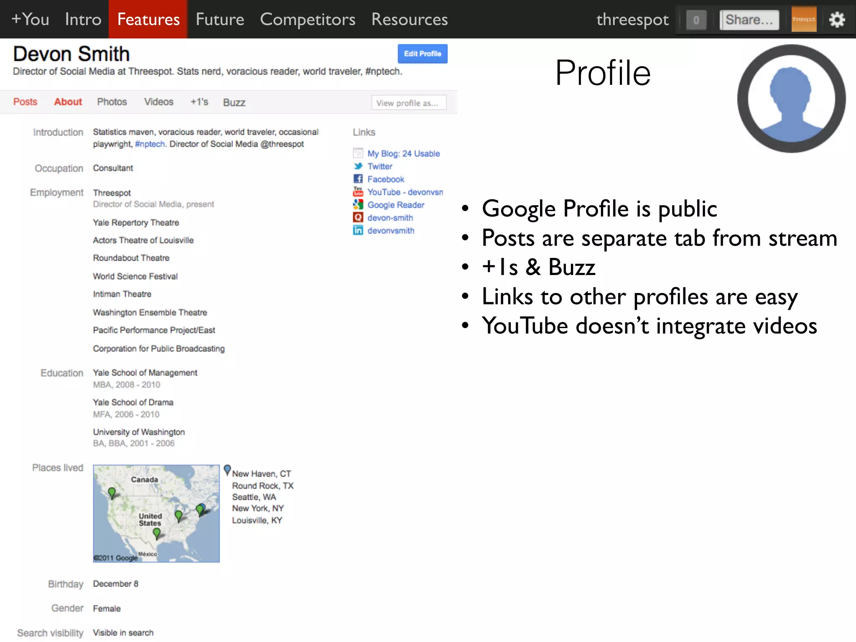
Task: Open the Competitors section
Action: click(308, 19)
